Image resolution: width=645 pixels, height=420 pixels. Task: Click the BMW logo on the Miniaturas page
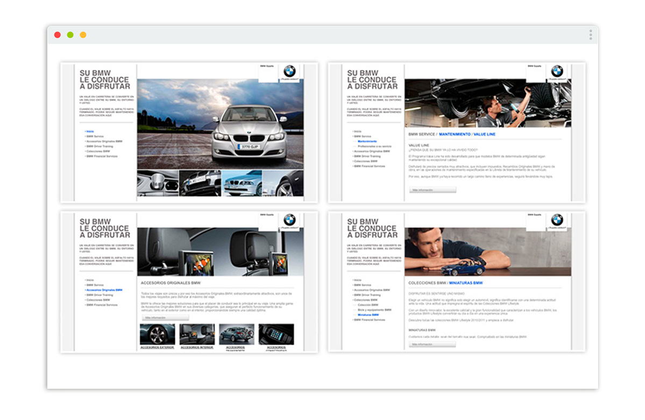click(x=557, y=220)
